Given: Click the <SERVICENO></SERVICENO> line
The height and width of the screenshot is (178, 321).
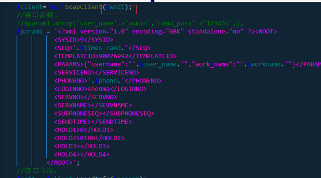Looking at the screenshot, I should click(x=97, y=73).
